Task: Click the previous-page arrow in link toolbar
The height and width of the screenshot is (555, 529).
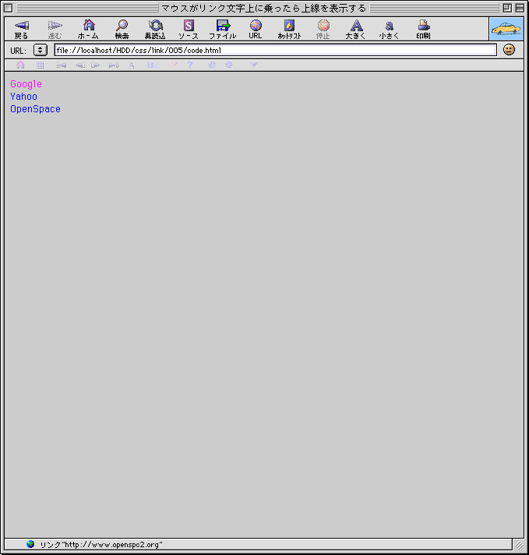Action: click(80, 65)
